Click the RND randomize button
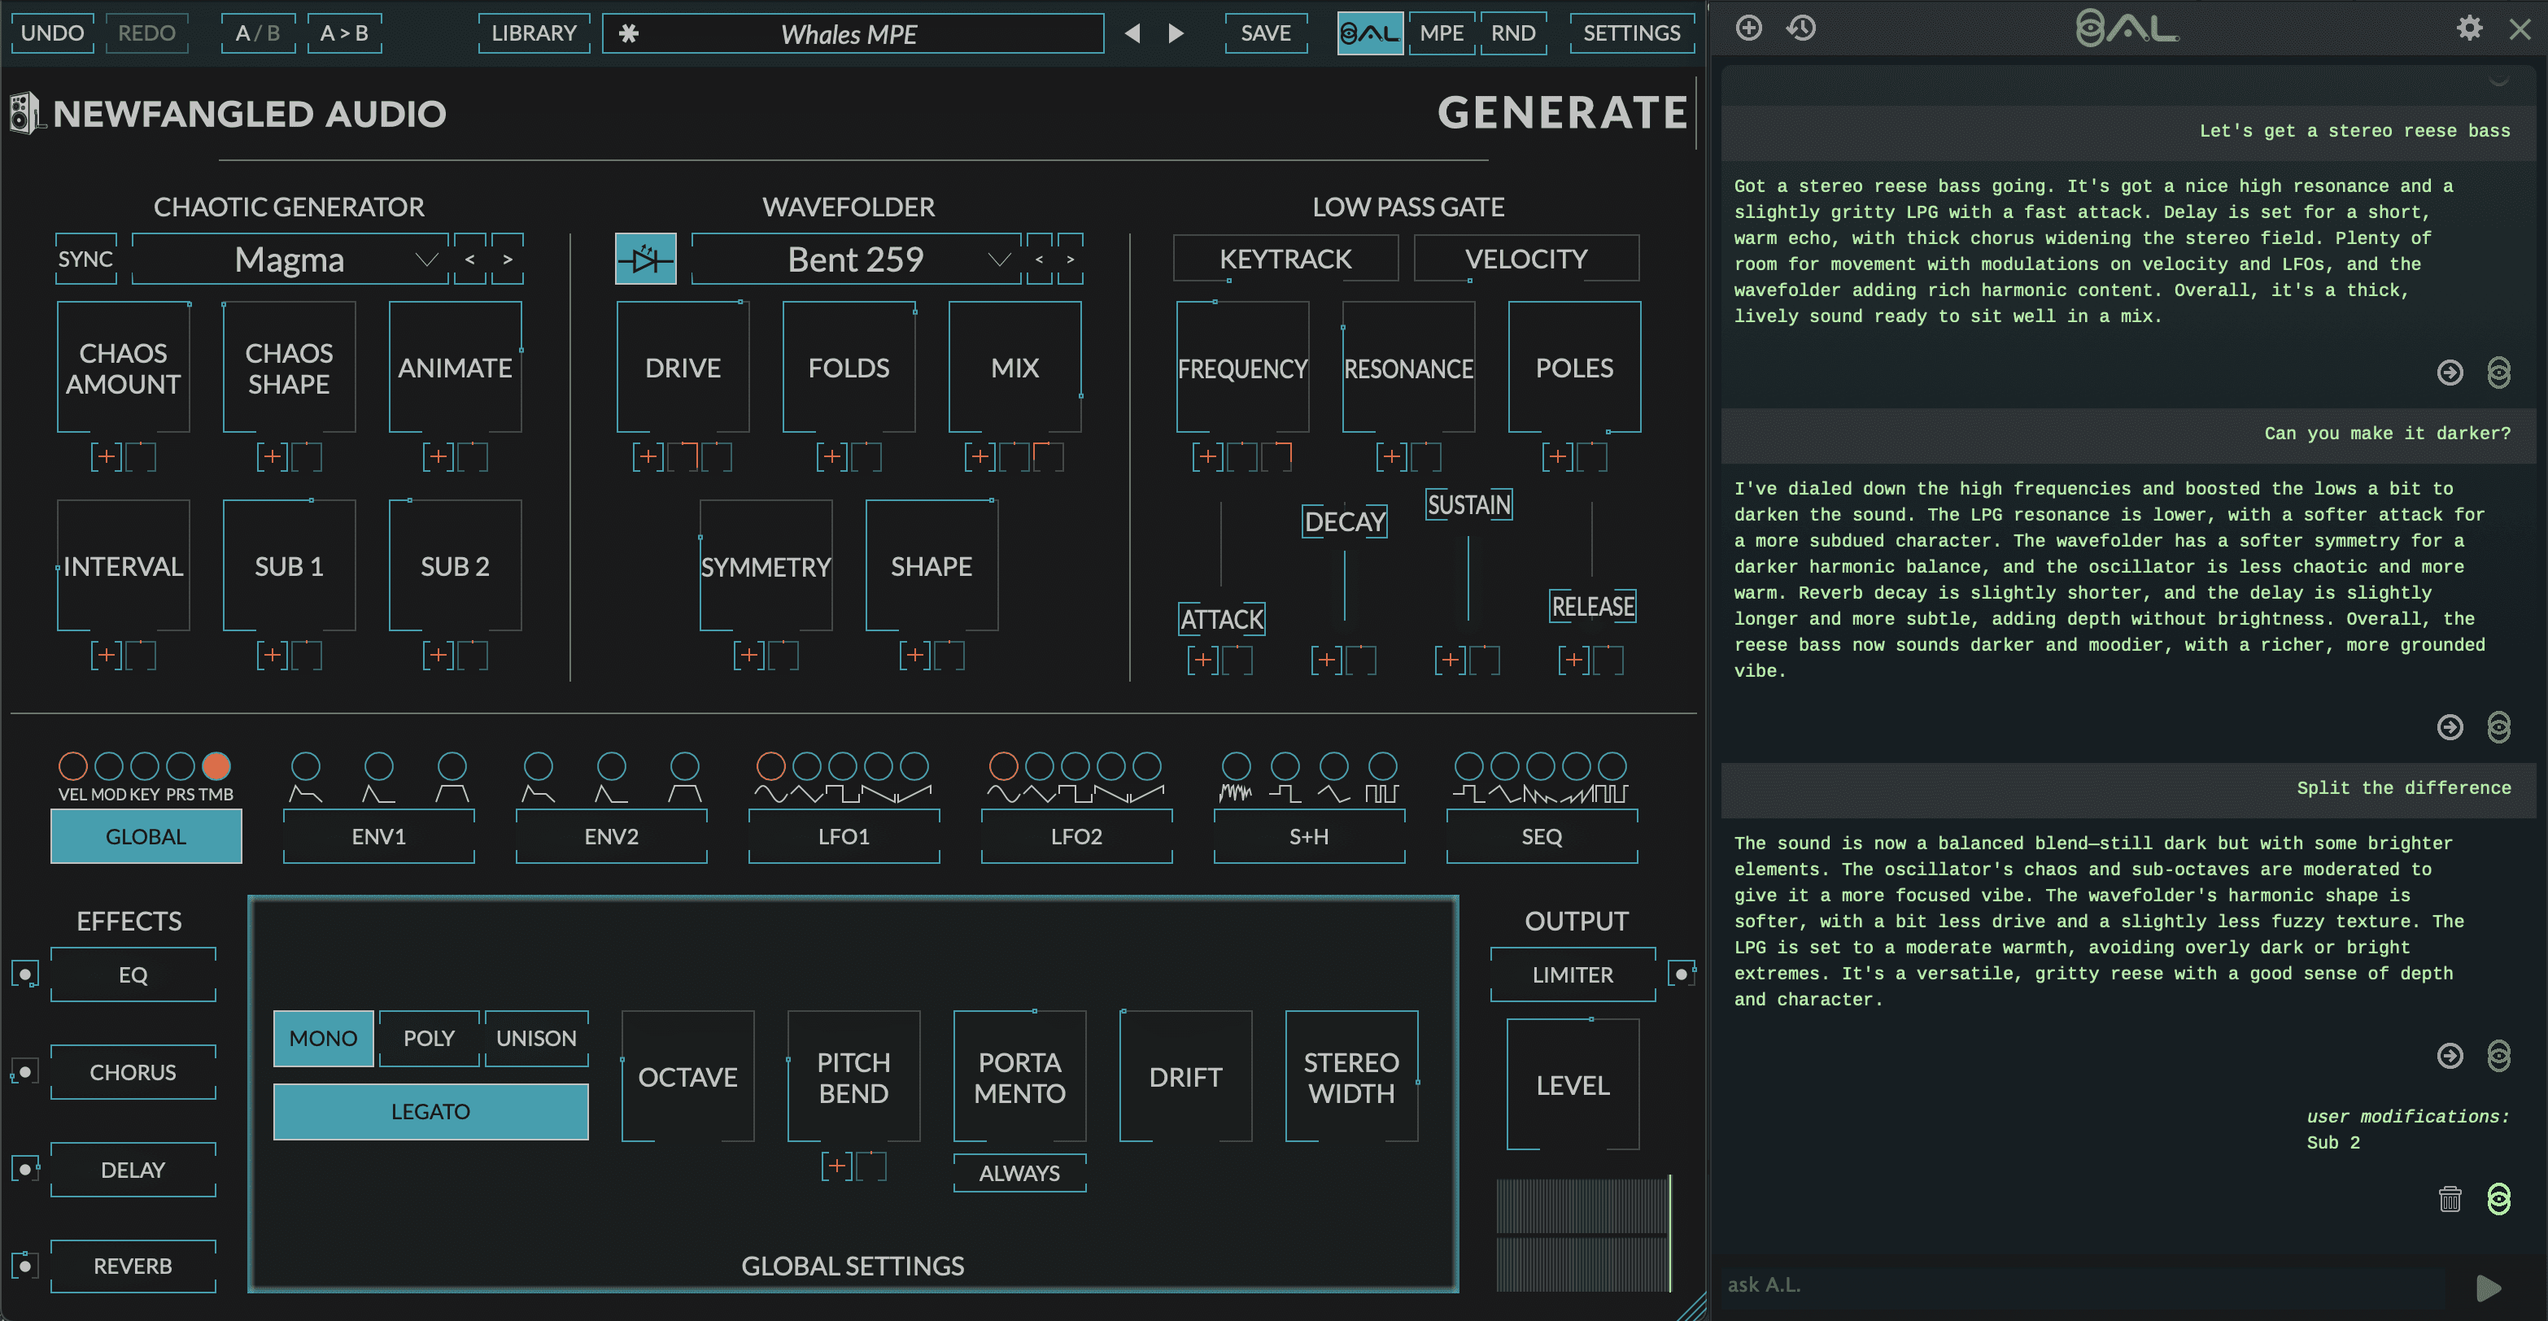 click(x=1512, y=33)
